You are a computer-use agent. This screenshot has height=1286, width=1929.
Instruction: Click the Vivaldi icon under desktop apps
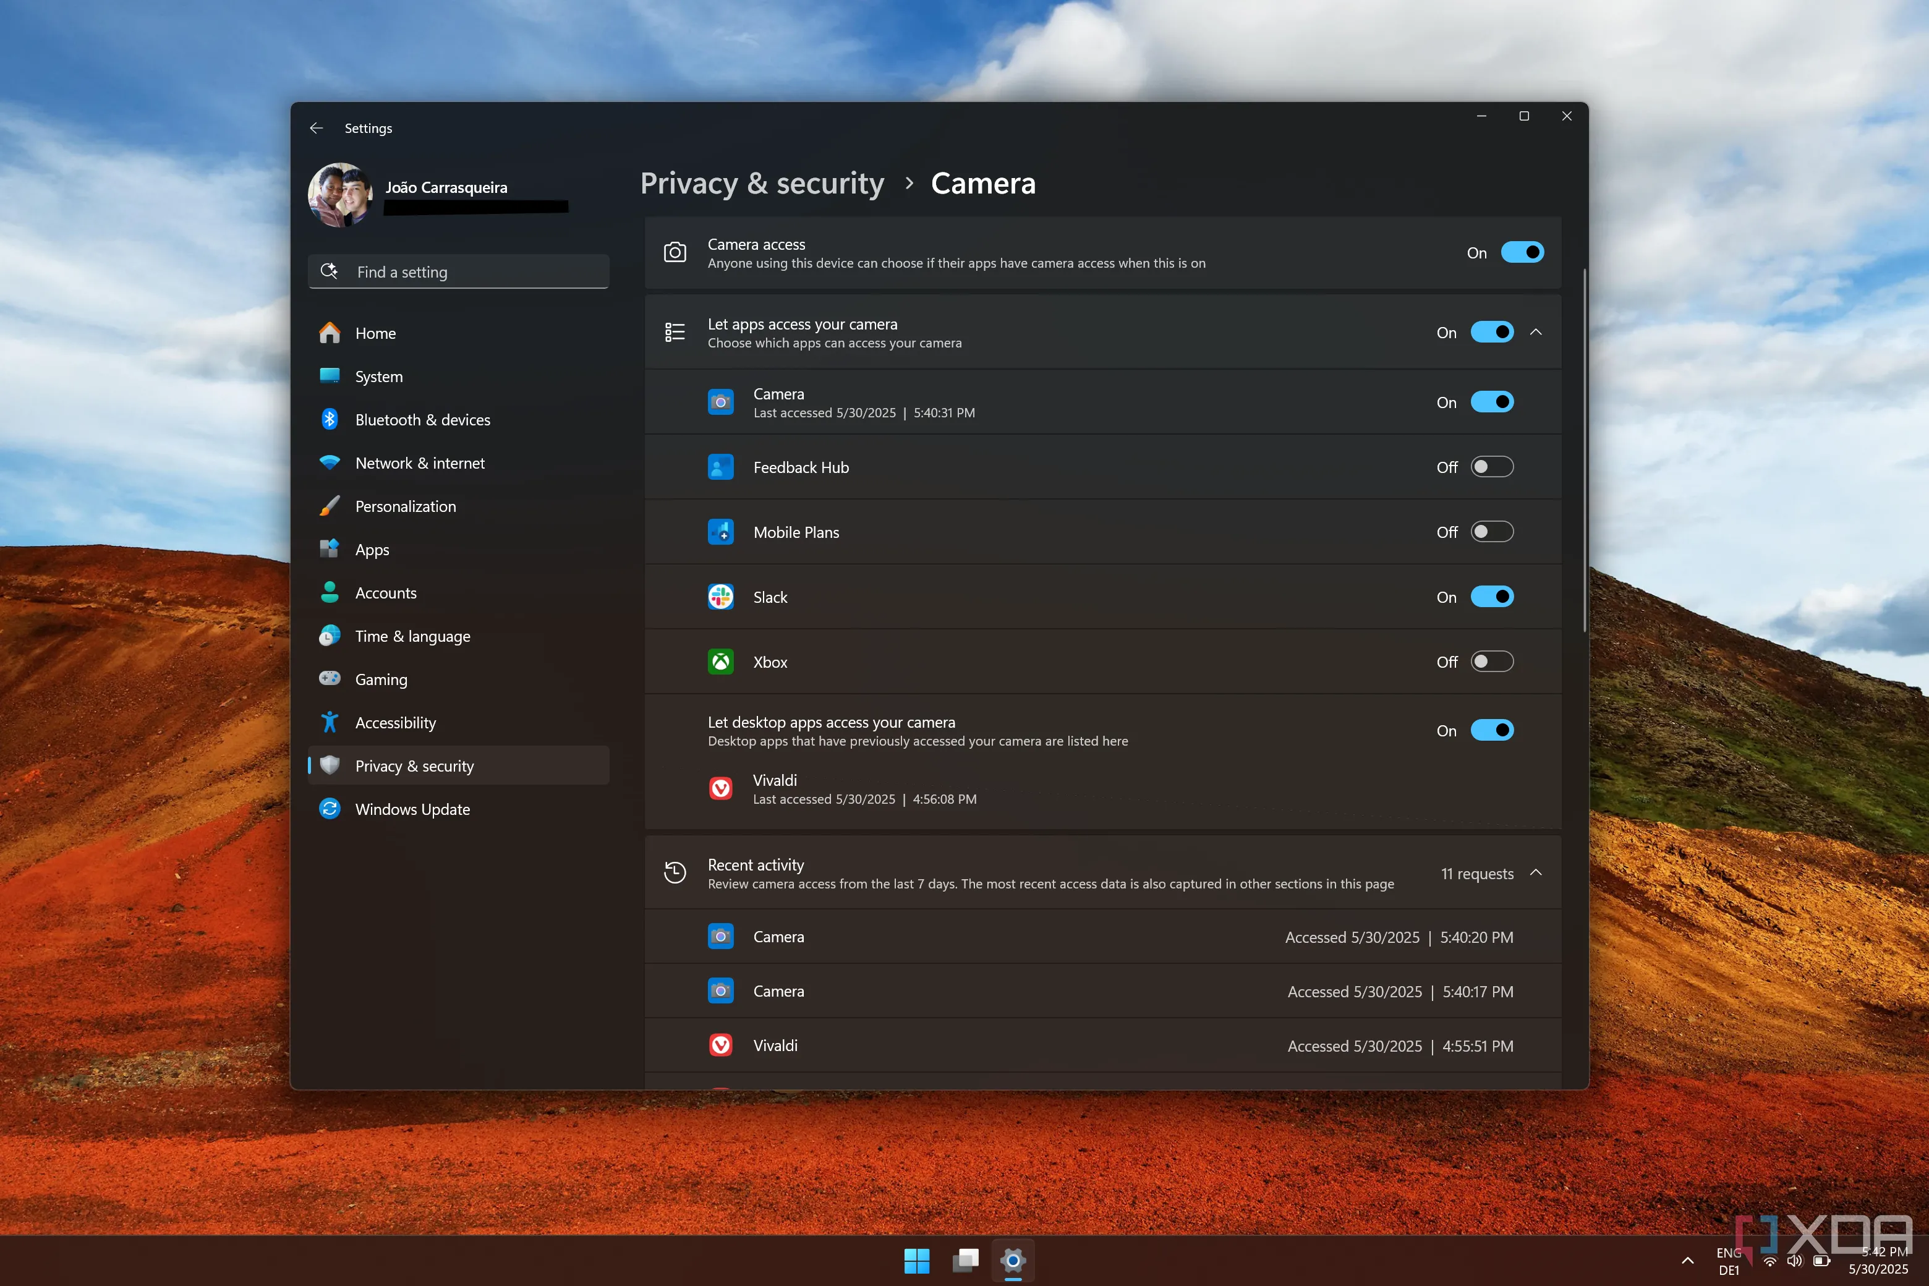pos(721,788)
